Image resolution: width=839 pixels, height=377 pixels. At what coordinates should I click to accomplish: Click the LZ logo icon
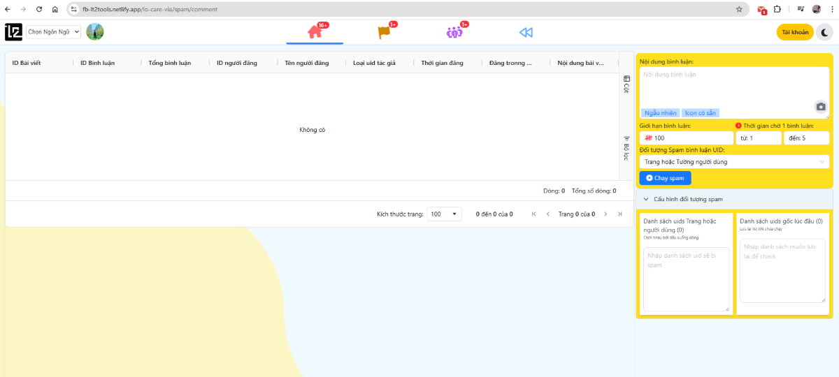[13, 32]
